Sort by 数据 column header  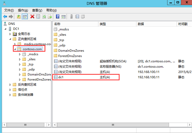point(157,24)
